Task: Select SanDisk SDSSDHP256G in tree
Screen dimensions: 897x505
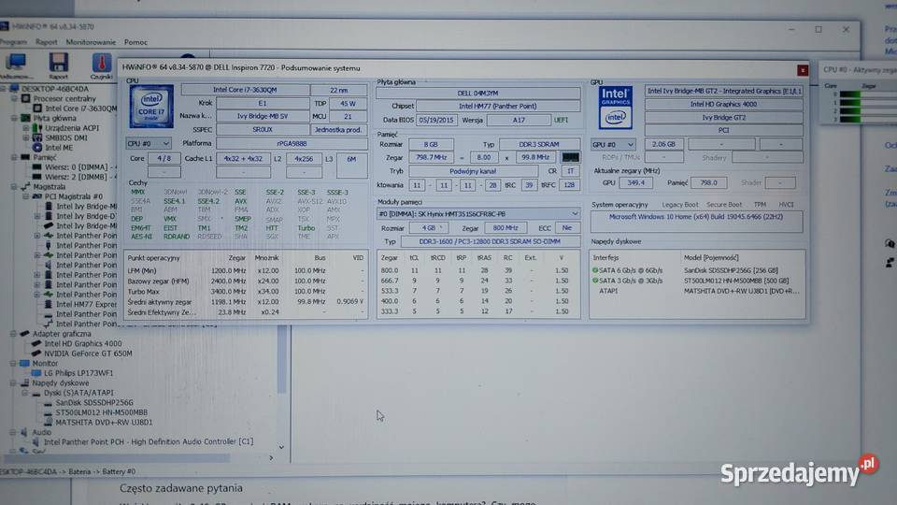Action: (94, 402)
